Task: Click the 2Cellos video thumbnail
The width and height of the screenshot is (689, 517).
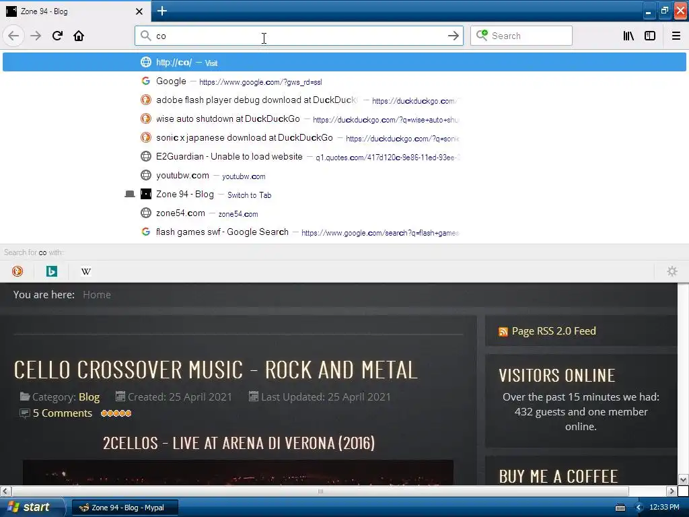Action: (x=238, y=473)
